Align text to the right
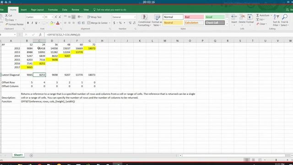The width and height of the screenshot is (293, 165). 73,23
